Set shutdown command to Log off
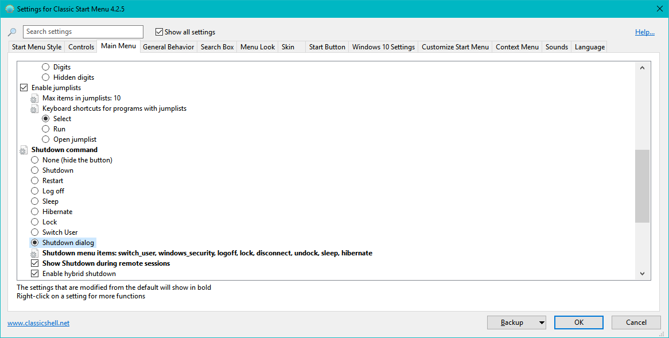 coord(35,191)
